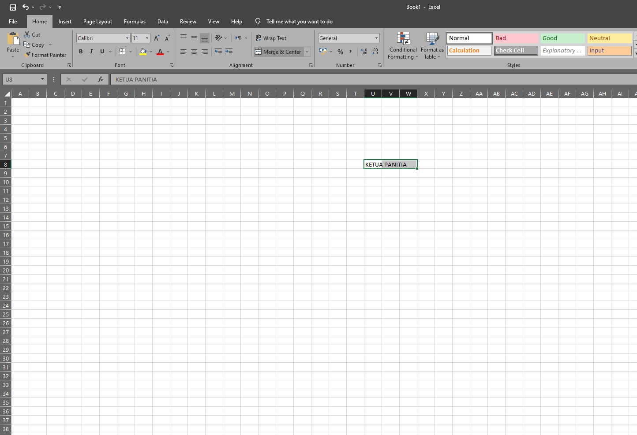637x435 pixels.
Task: Switch to the Formulas ribbon tab
Action: (135, 21)
